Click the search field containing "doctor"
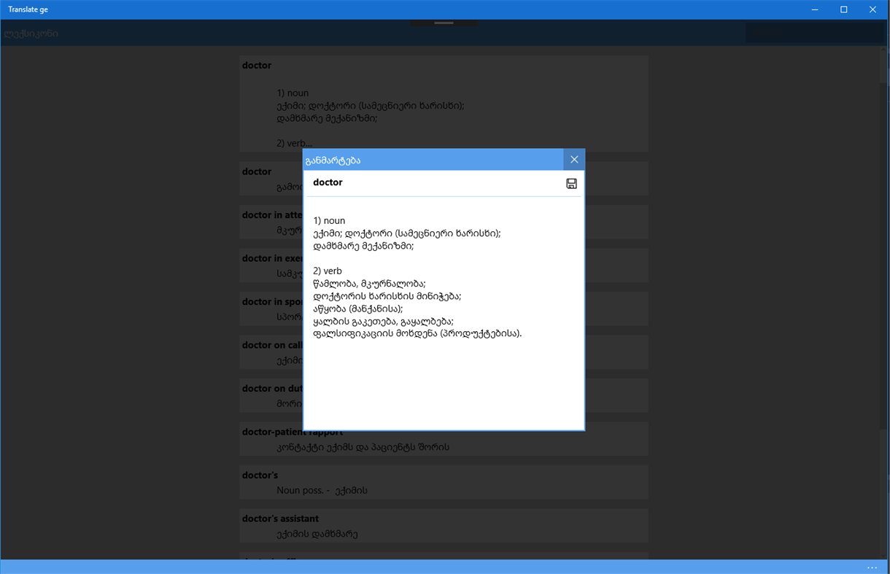 pyautogui.click(x=816, y=33)
